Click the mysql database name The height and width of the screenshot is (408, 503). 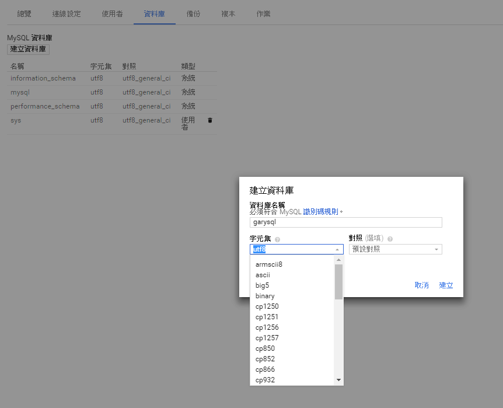[x=20, y=92]
